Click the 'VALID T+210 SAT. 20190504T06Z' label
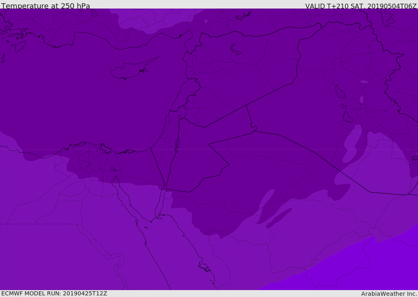Viewport: 418px width, 297px height. click(361, 6)
